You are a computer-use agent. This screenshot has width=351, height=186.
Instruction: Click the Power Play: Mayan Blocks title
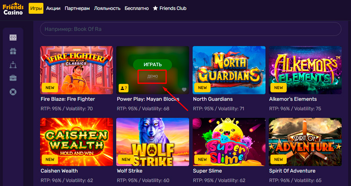[x=148, y=99]
